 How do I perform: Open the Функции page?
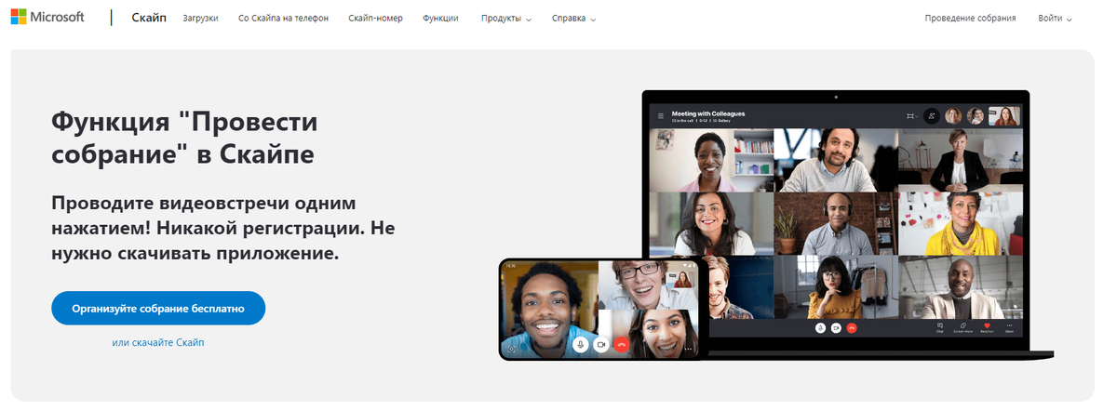pyautogui.click(x=440, y=19)
